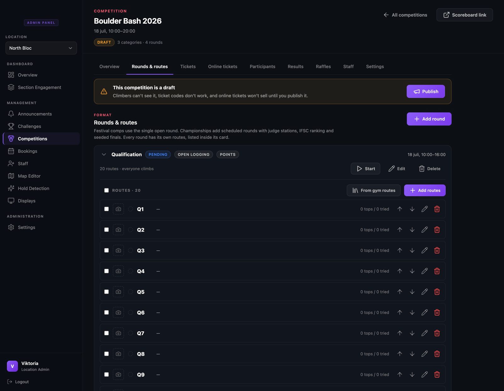Move route Q7 down with the arrow icon
Image resolution: width=504 pixels, height=391 pixels.
tap(412, 333)
